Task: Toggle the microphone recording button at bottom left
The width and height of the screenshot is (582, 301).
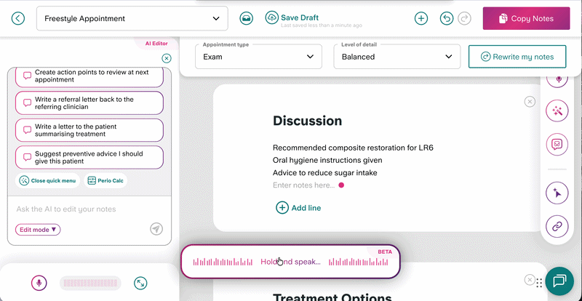Action: pos(39,283)
